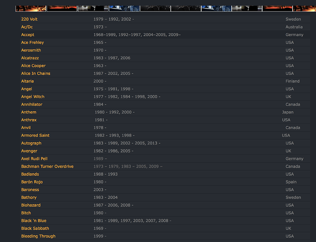Open Ace Frehley's page

(32, 43)
